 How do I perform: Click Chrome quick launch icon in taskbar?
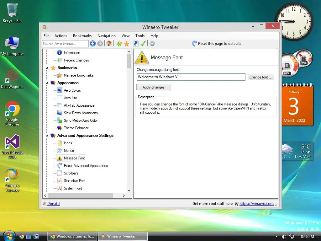22,237
